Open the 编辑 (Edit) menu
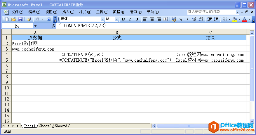256x135 pixels. 34,12
